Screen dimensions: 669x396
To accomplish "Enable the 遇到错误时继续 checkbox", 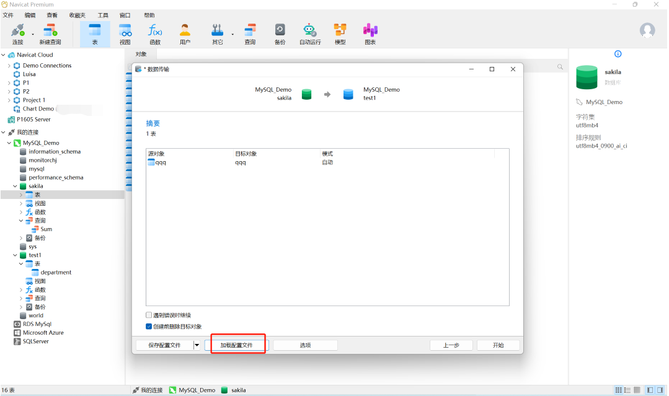I will pyautogui.click(x=149, y=315).
